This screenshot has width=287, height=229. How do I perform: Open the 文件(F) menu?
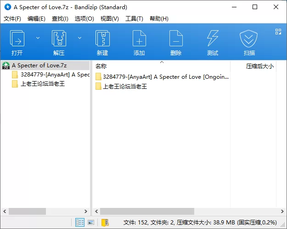click(x=12, y=18)
